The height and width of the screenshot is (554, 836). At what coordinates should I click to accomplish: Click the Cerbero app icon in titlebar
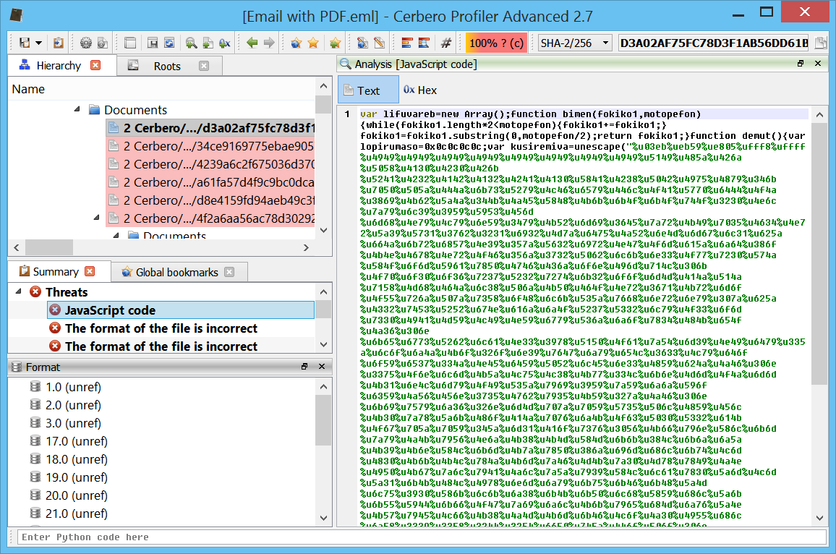click(x=16, y=14)
